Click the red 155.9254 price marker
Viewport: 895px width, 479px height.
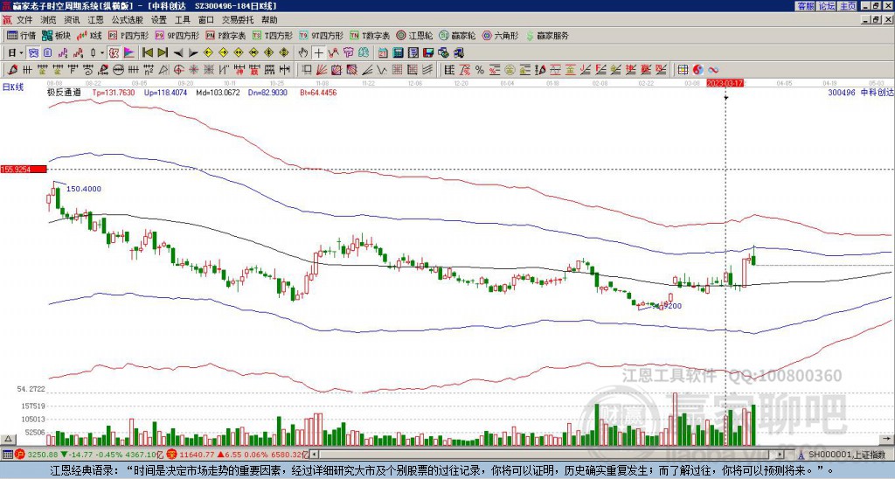click(x=24, y=170)
